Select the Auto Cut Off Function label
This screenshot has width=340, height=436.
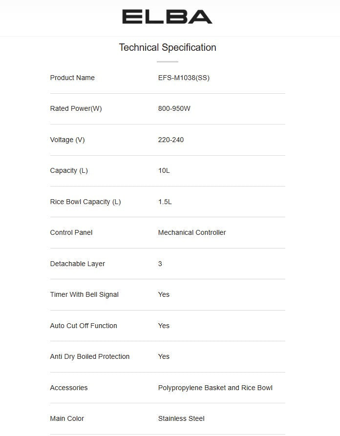pyautogui.click(x=84, y=326)
